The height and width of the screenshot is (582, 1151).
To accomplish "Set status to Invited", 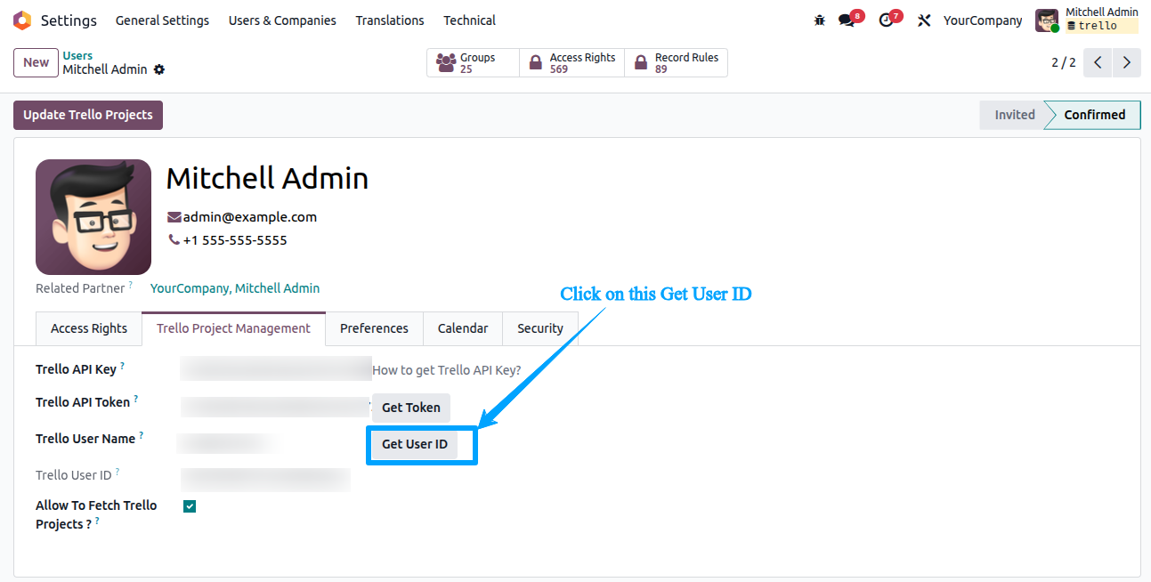I will pyautogui.click(x=1015, y=115).
